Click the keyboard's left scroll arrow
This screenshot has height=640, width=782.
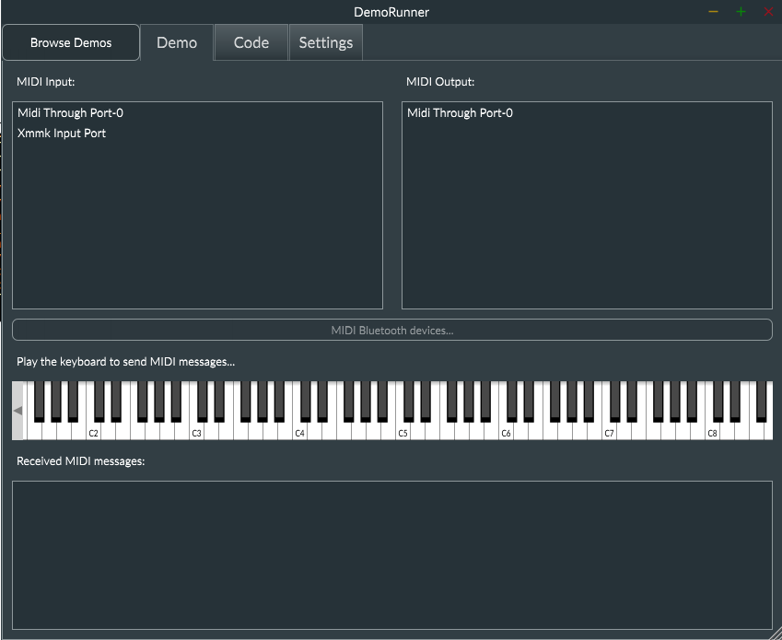tap(18, 411)
